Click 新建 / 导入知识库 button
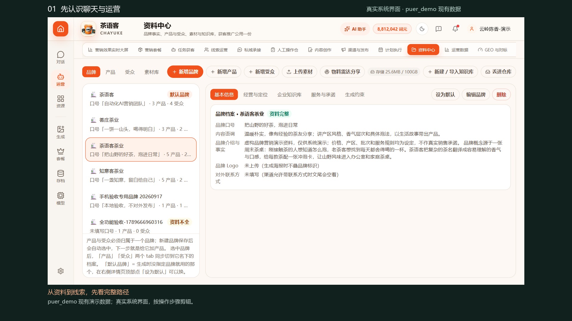 (450, 72)
